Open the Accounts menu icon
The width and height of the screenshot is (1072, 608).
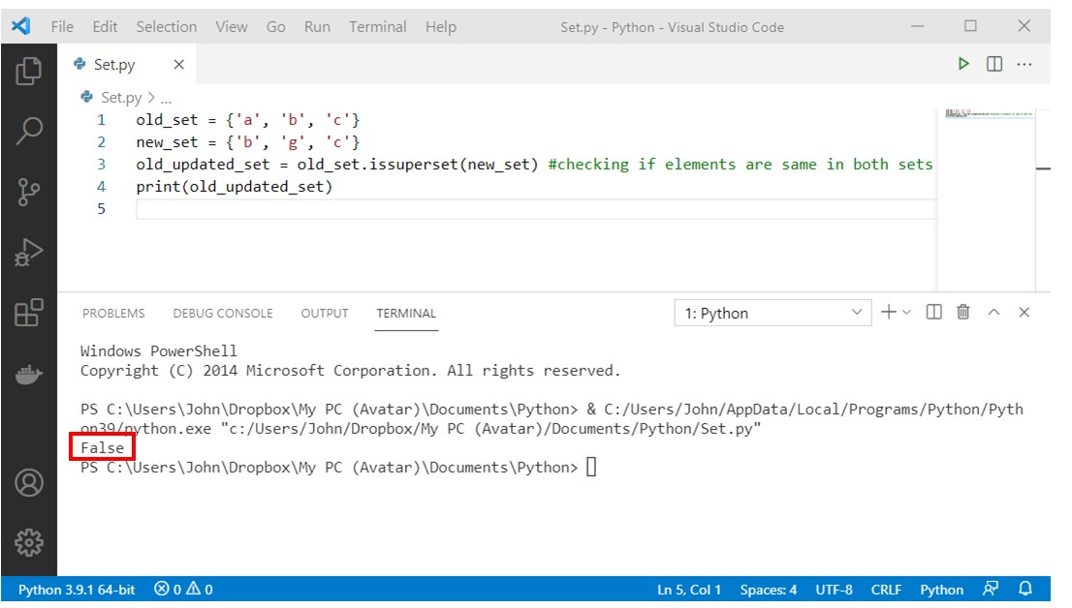click(x=29, y=483)
